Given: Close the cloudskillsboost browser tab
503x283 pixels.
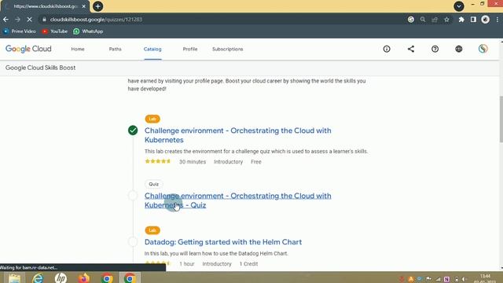Looking at the screenshot, I should [x=84, y=6].
